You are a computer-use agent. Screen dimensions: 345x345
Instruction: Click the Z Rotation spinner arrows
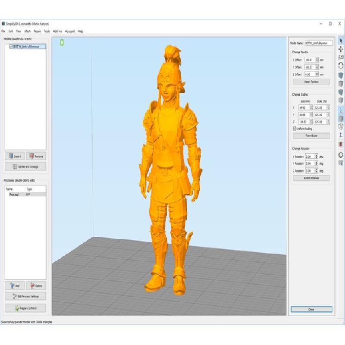point(317,170)
